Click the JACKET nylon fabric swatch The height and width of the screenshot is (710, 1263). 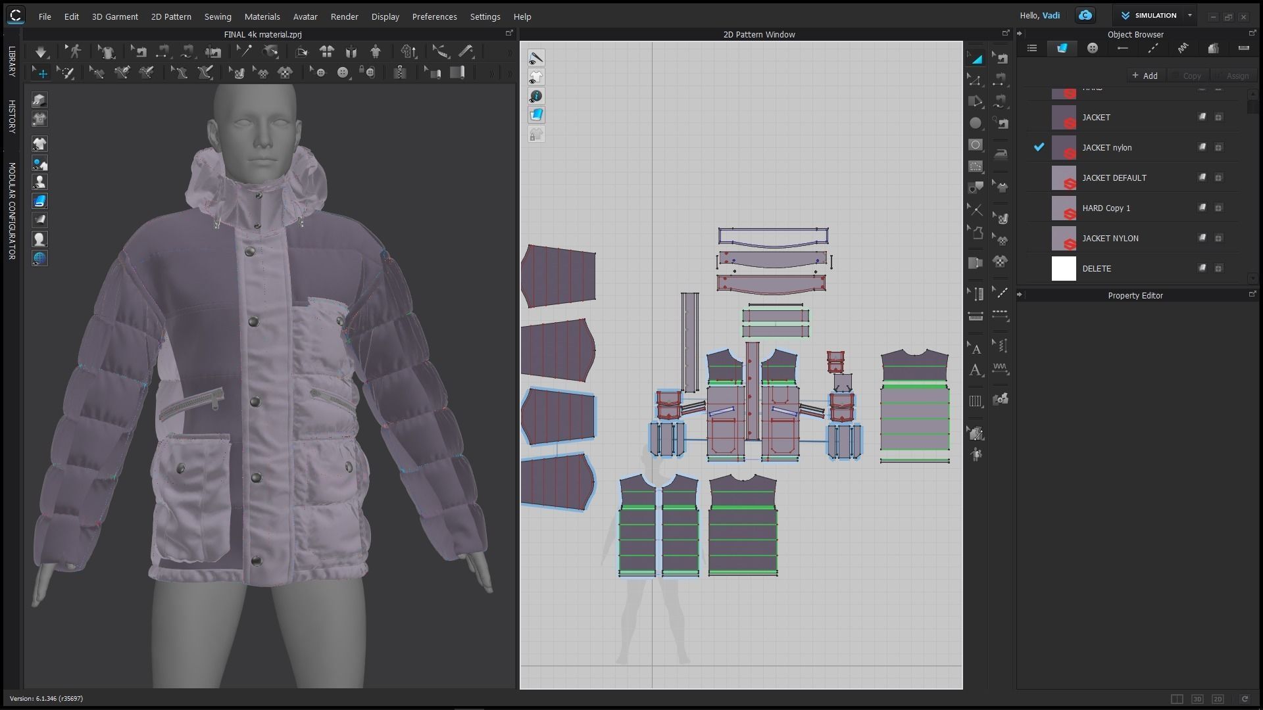pos(1064,147)
